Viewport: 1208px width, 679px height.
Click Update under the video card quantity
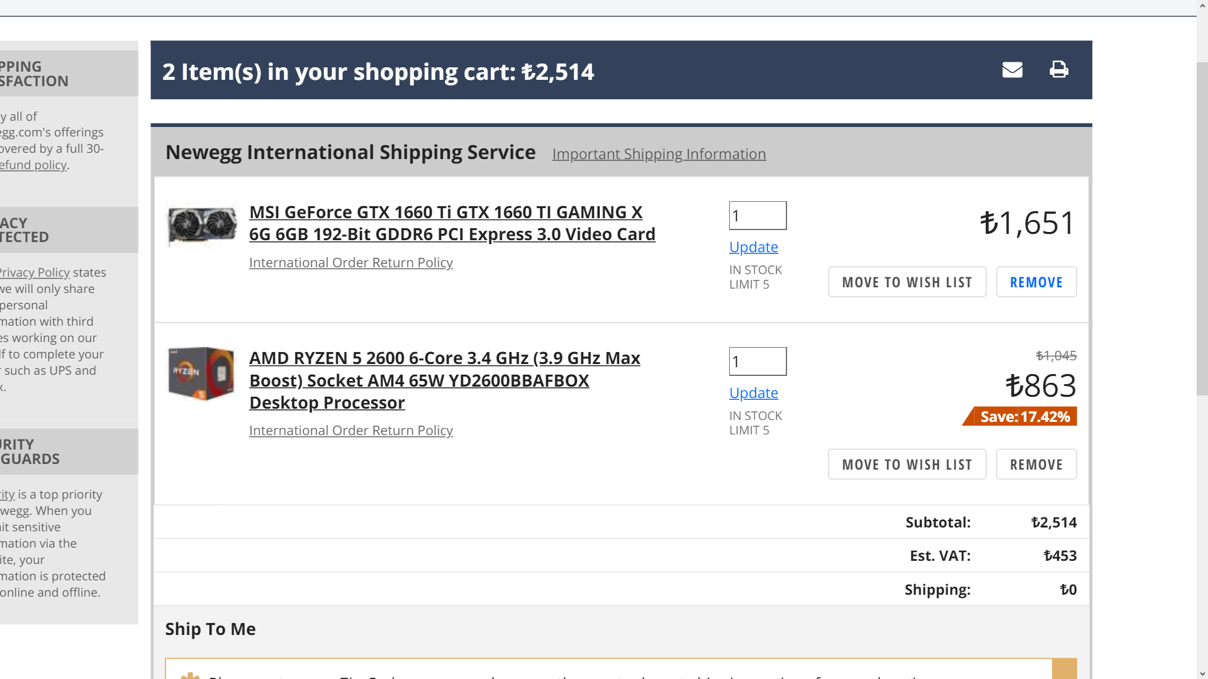coord(753,247)
